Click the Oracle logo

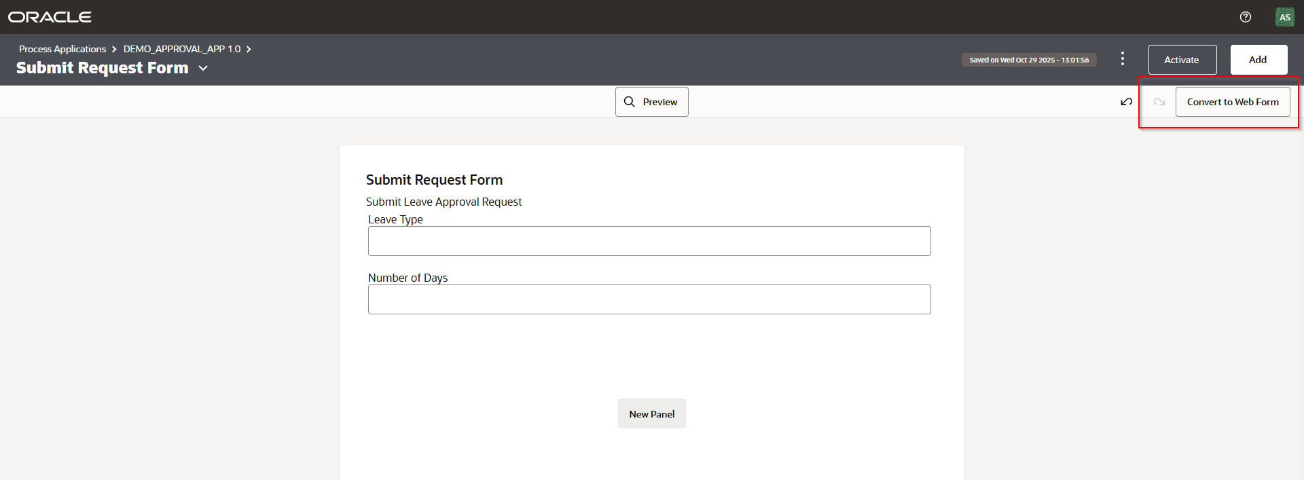[x=50, y=17]
